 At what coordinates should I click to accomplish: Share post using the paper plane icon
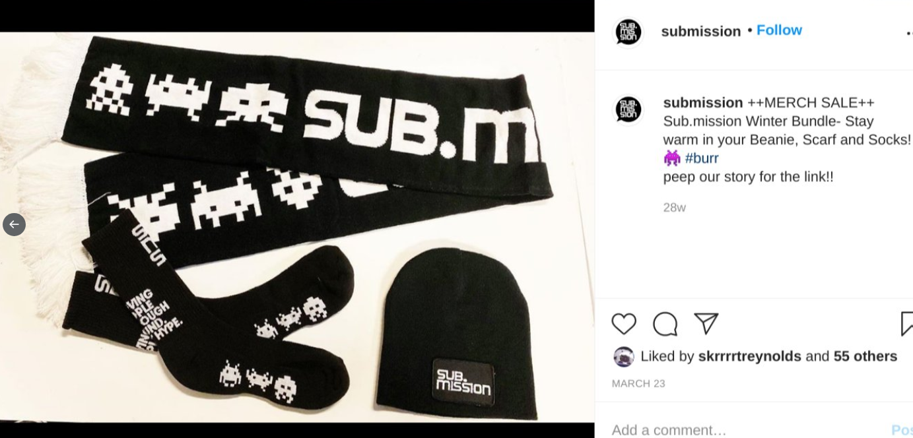click(x=706, y=323)
